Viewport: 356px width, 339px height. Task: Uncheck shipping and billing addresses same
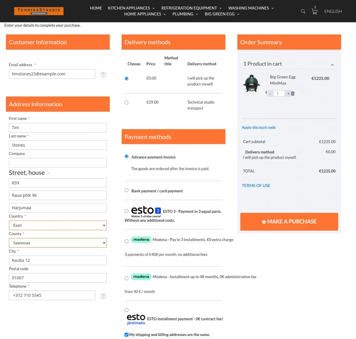click(126, 334)
